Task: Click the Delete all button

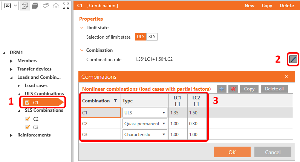Action: (x=274, y=89)
